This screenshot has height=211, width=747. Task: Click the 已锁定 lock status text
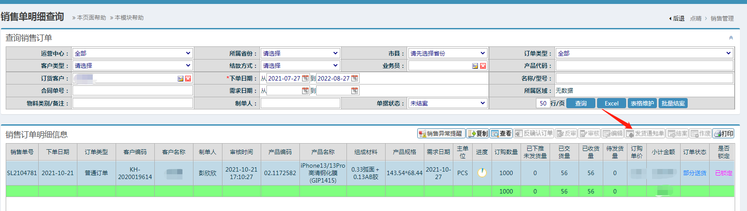tap(724, 173)
